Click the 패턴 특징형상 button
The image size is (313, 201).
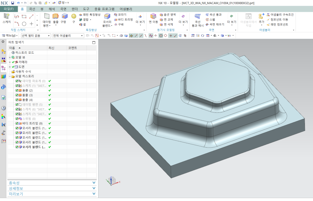pyautogui.click(x=90, y=15)
